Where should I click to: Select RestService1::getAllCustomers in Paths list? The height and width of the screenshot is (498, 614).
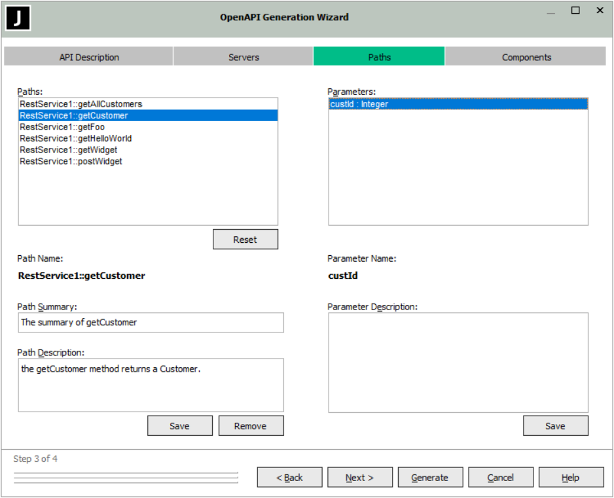coord(81,104)
